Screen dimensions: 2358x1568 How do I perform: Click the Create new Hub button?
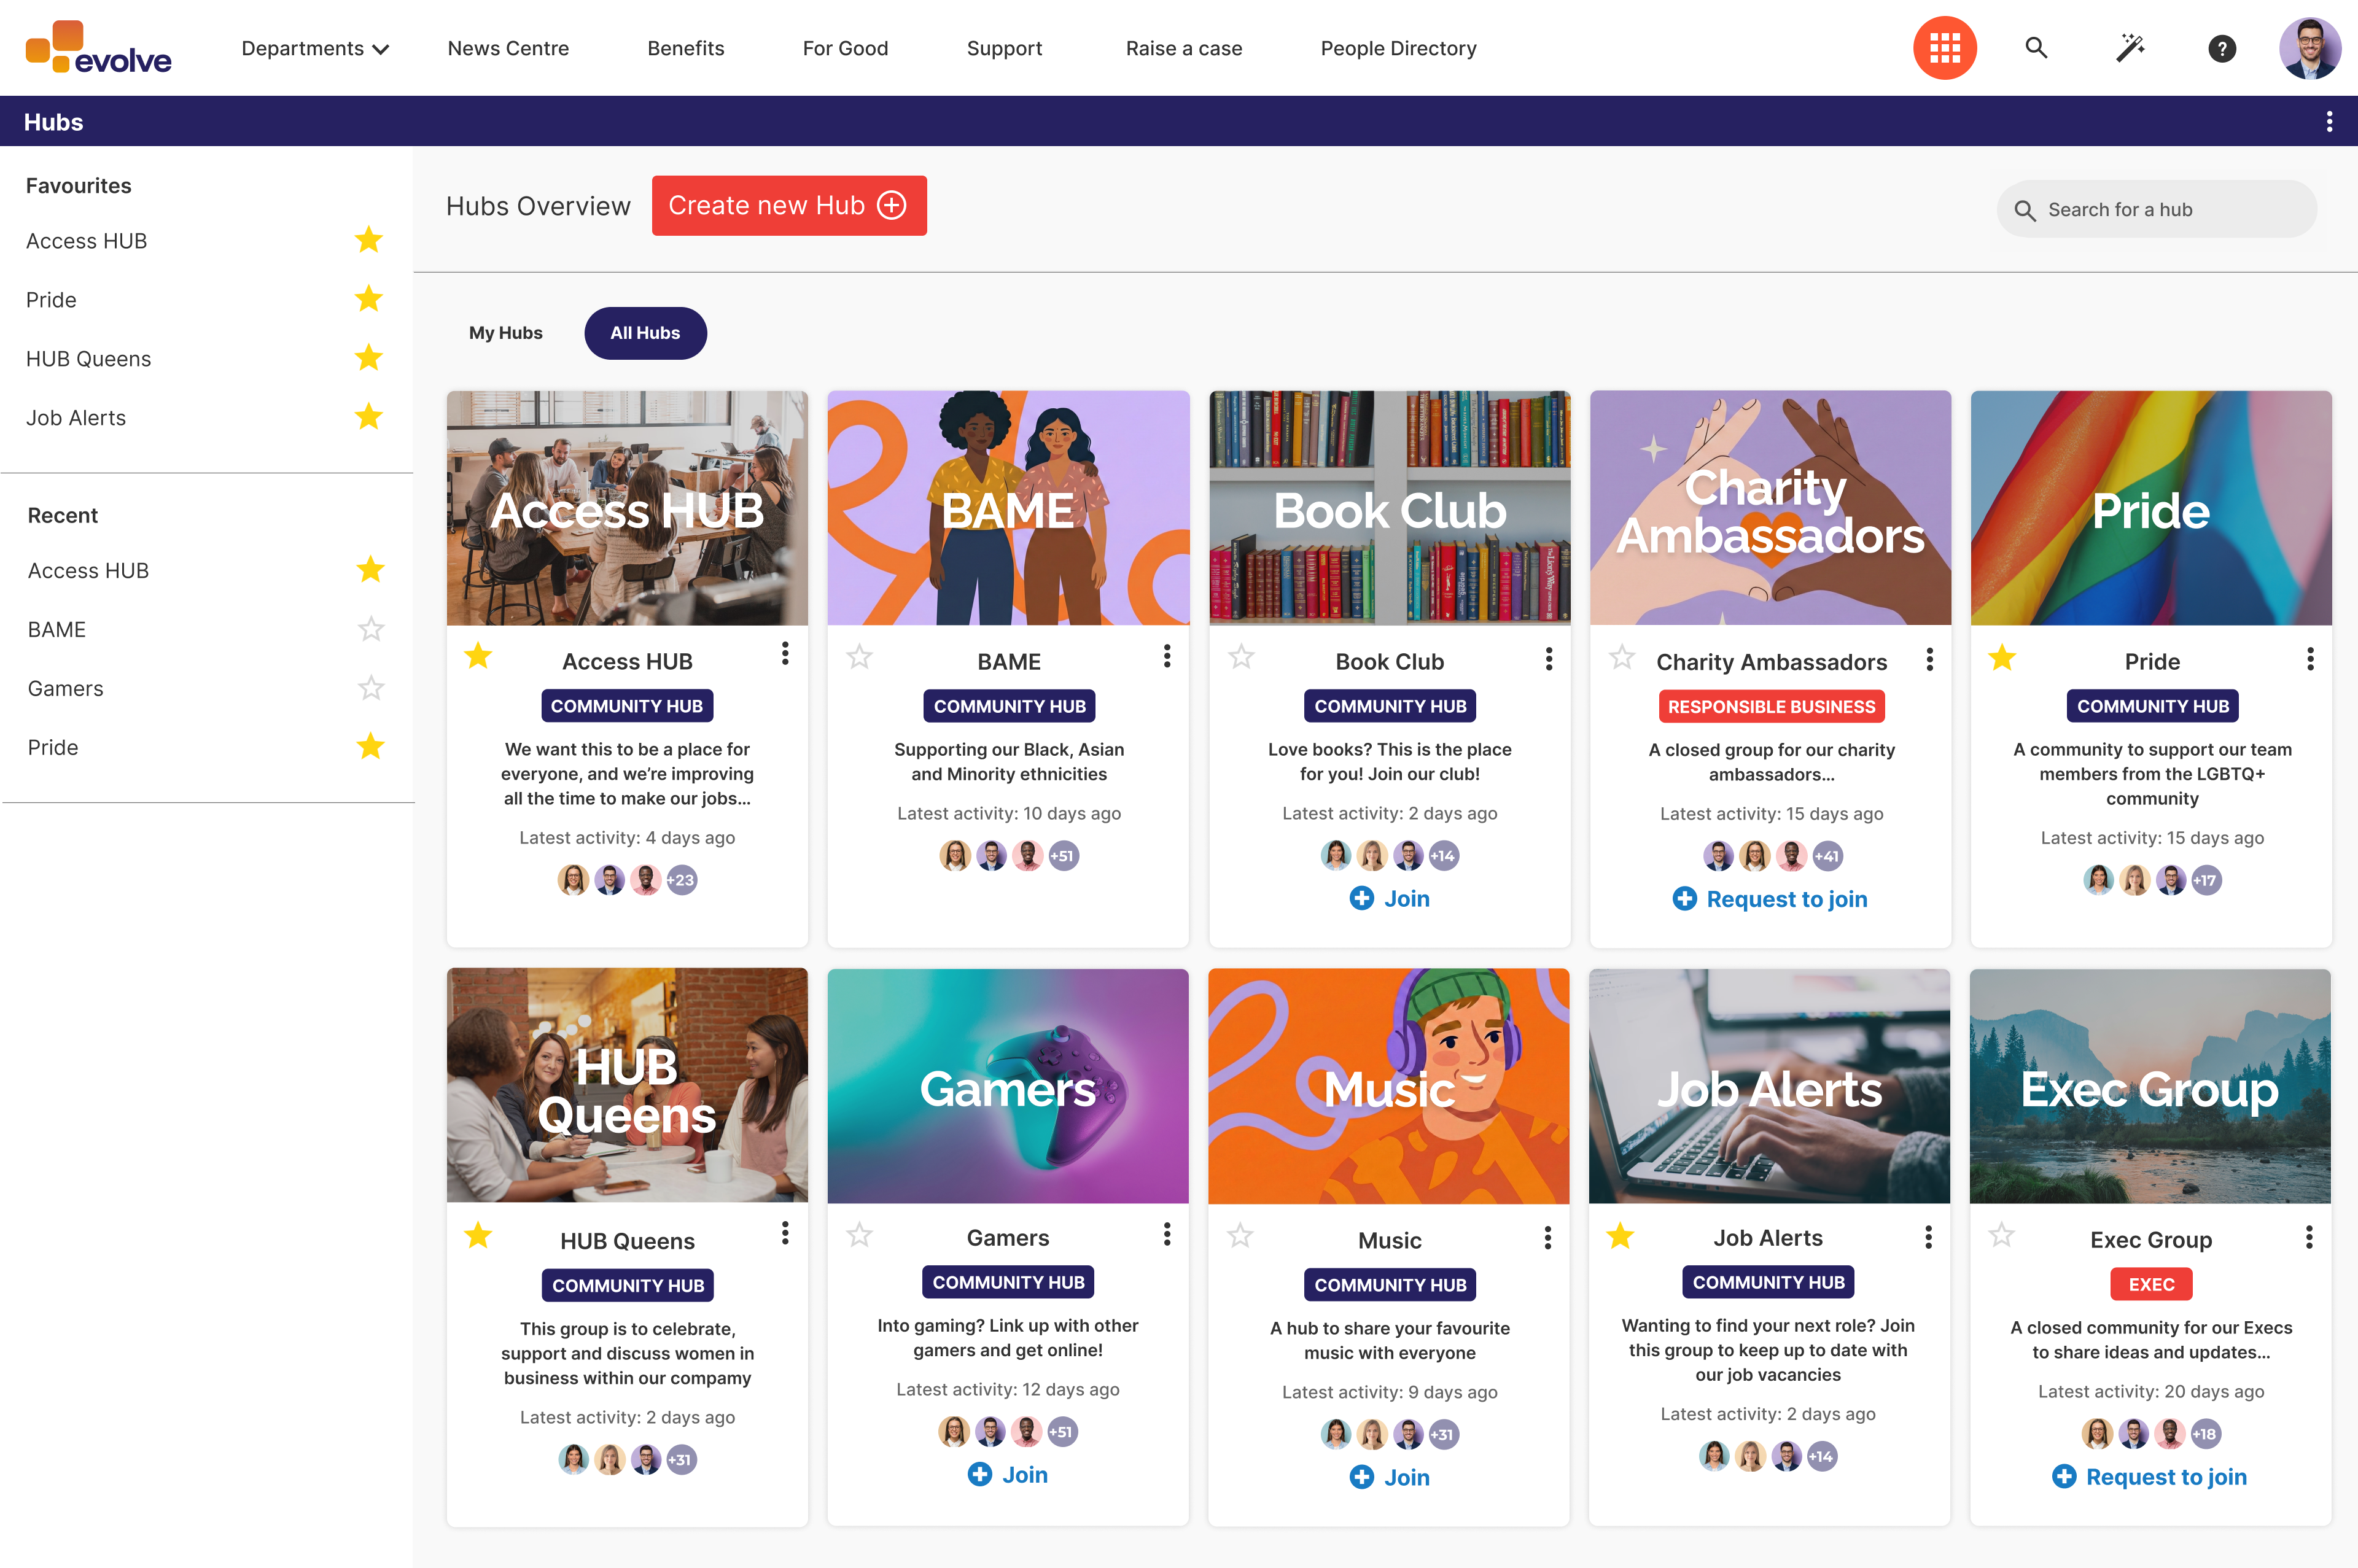pyautogui.click(x=789, y=206)
